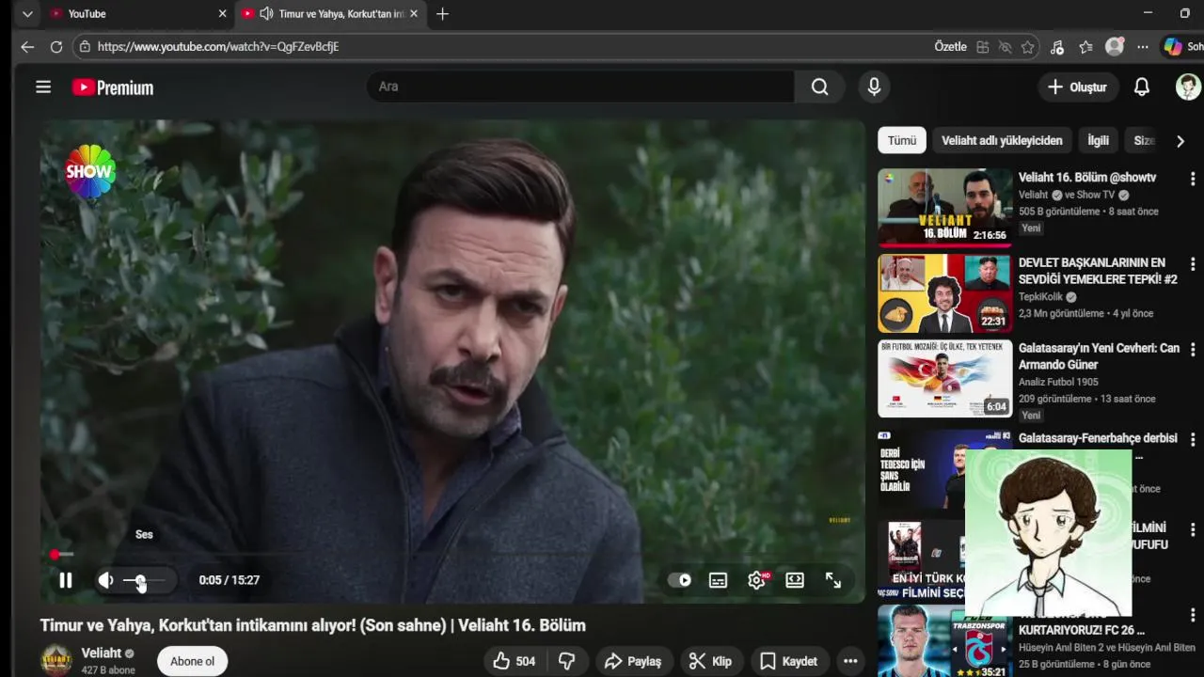Open the browser tab list dropdown arrow

click(27, 14)
